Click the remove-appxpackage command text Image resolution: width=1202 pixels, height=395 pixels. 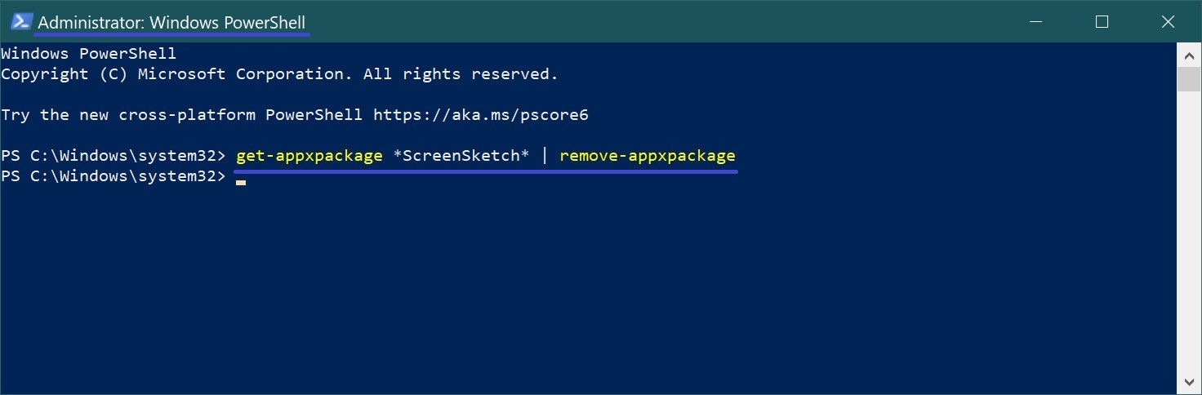[x=648, y=156]
